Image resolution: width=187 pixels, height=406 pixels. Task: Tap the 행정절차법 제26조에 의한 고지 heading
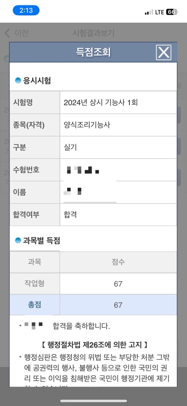(x=94, y=344)
